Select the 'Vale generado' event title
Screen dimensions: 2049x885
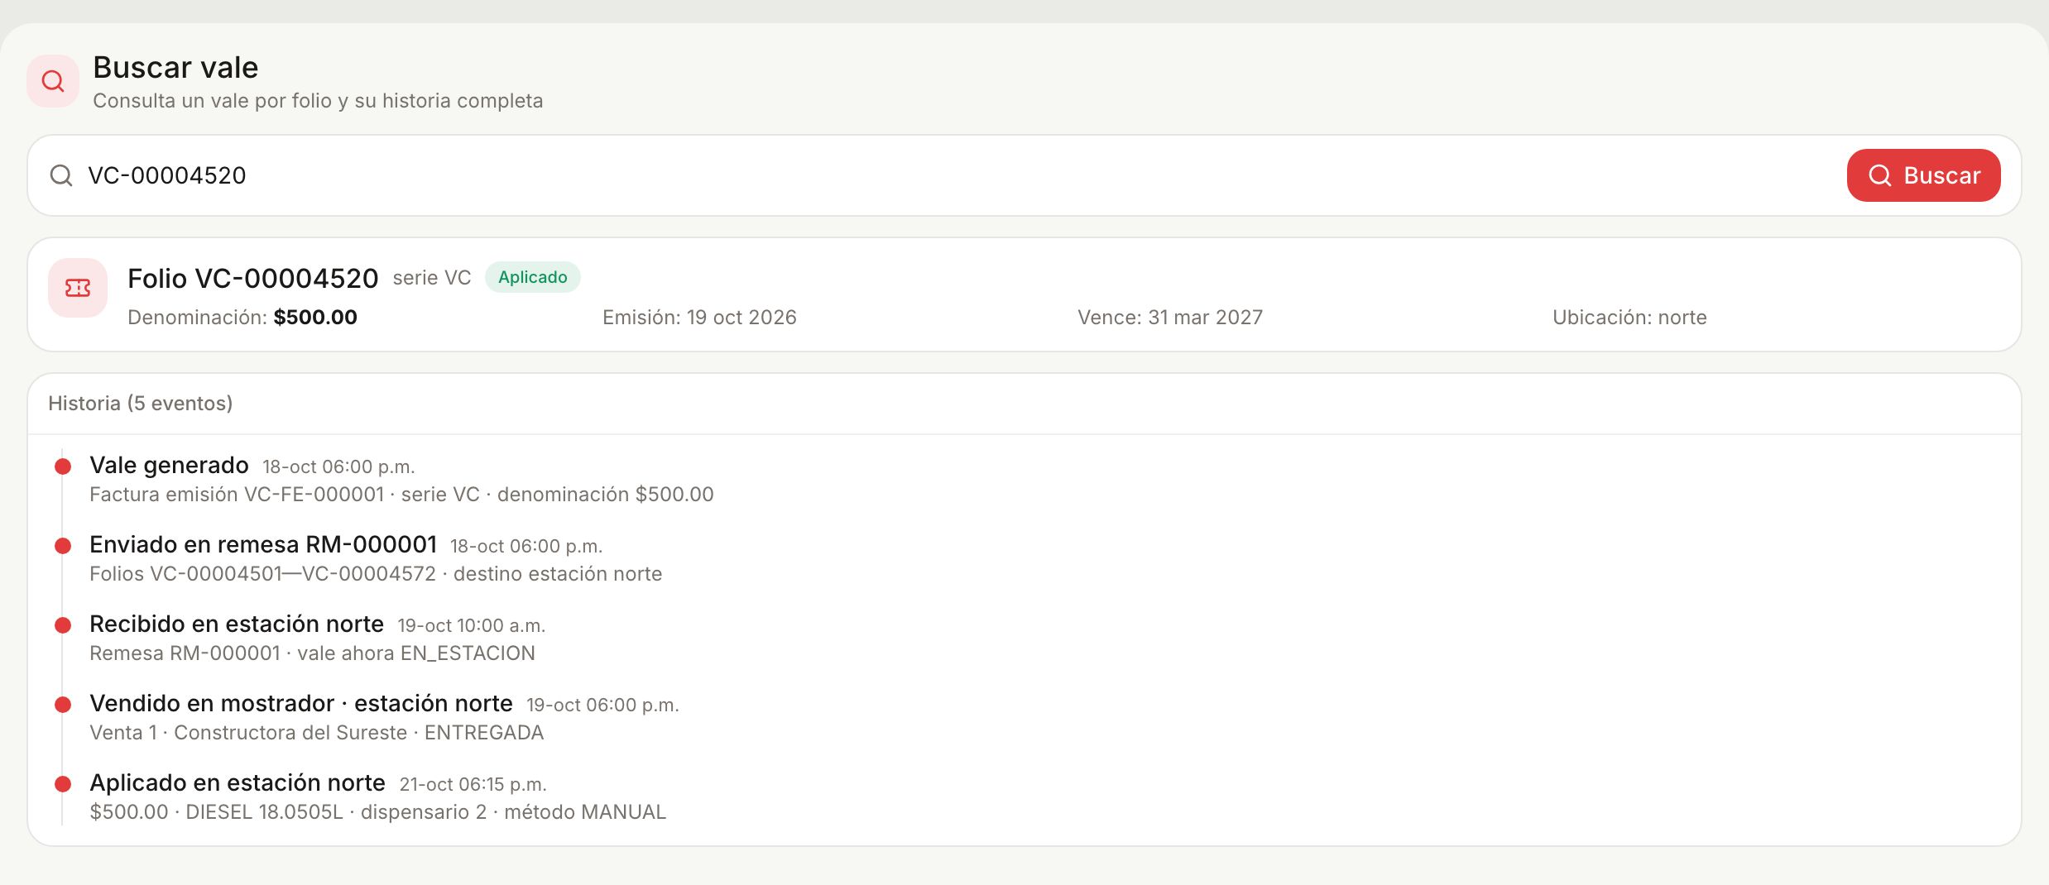169,466
